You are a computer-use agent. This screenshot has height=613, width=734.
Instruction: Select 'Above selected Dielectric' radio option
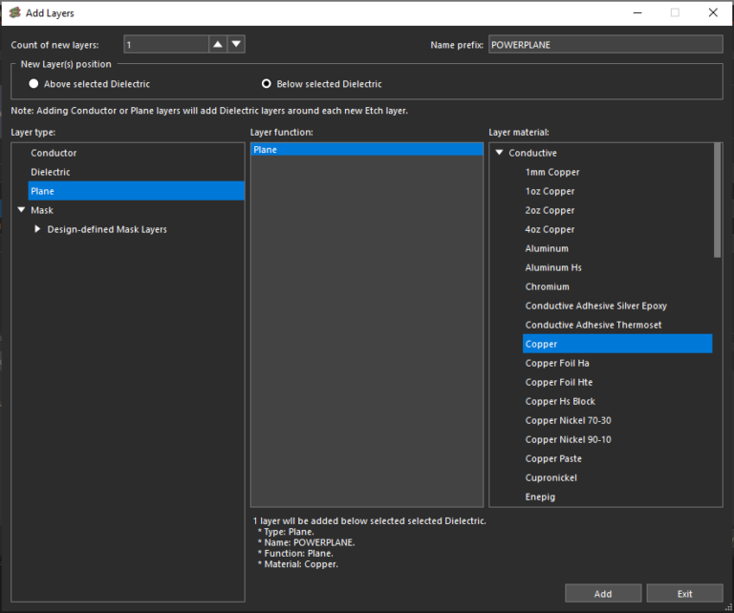[x=33, y=84]
